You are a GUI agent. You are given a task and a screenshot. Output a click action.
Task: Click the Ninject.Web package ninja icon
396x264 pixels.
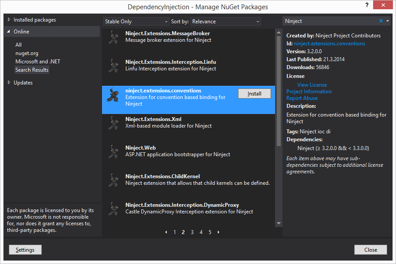[x=113, y=152]
